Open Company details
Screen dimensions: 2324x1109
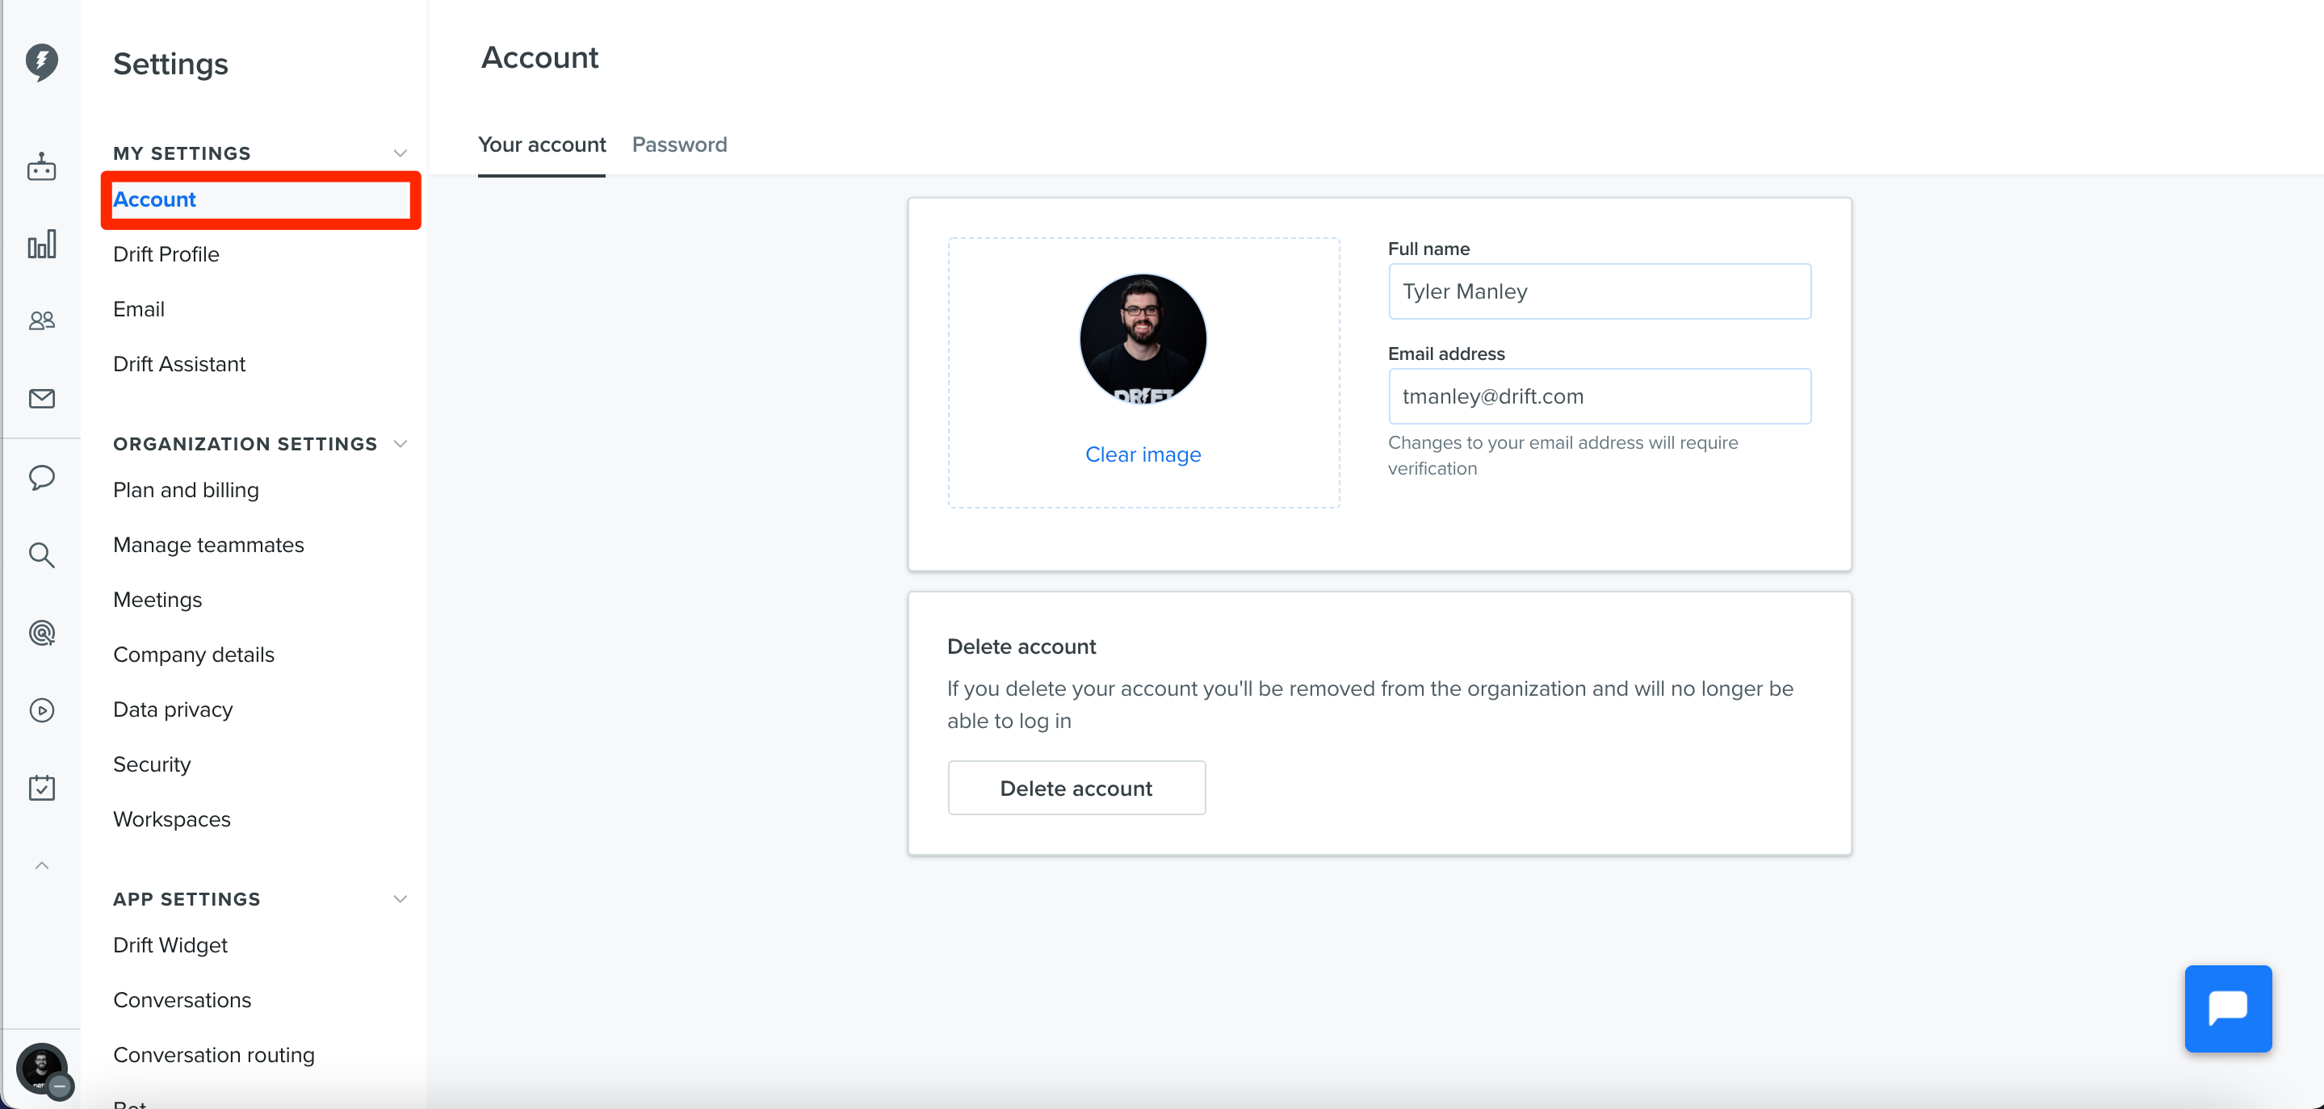(193, 655)
